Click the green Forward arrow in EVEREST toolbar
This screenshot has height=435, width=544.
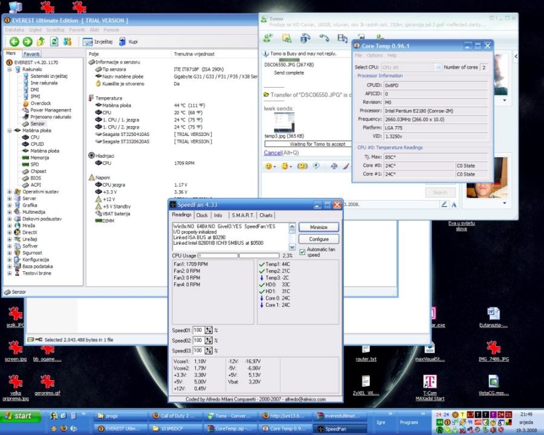27,42
